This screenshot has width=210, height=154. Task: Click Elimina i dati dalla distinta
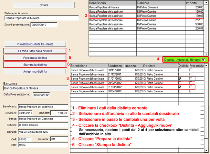[x=35, y=51]
